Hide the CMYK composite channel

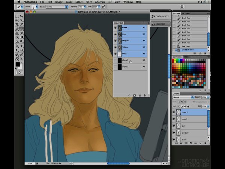(115, 28)
